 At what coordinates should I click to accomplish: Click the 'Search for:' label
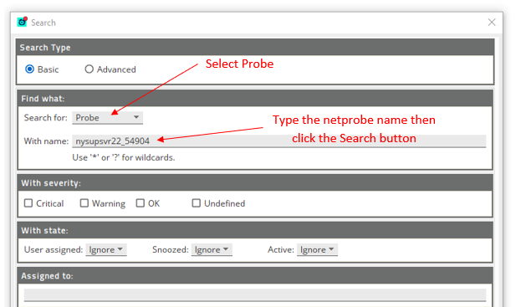[x=45, y=118]
